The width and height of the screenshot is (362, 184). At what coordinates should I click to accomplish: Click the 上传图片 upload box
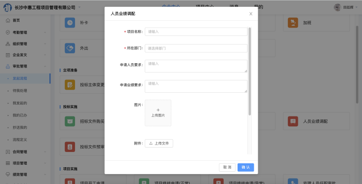click(x=158, y=113)
